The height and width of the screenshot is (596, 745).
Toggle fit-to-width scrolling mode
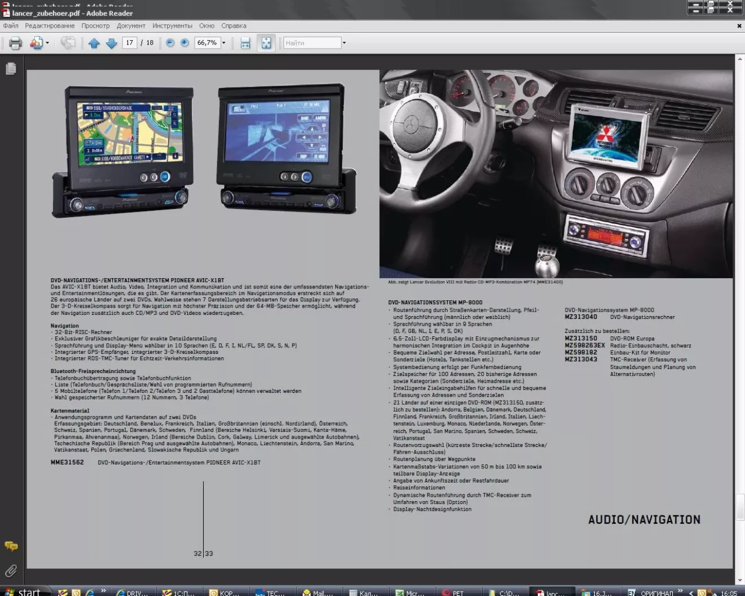coord(245,43)
